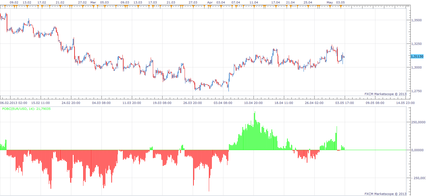Click the 14.05 23:00 time axis label
The height and width of the screenshot is (196, 426).
click(x=406, y=103)
